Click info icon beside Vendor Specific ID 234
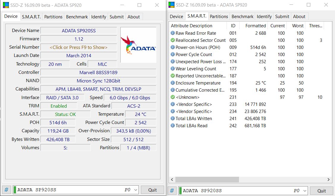The height and width of the screenshot is (196, 335). click(173, 111)
